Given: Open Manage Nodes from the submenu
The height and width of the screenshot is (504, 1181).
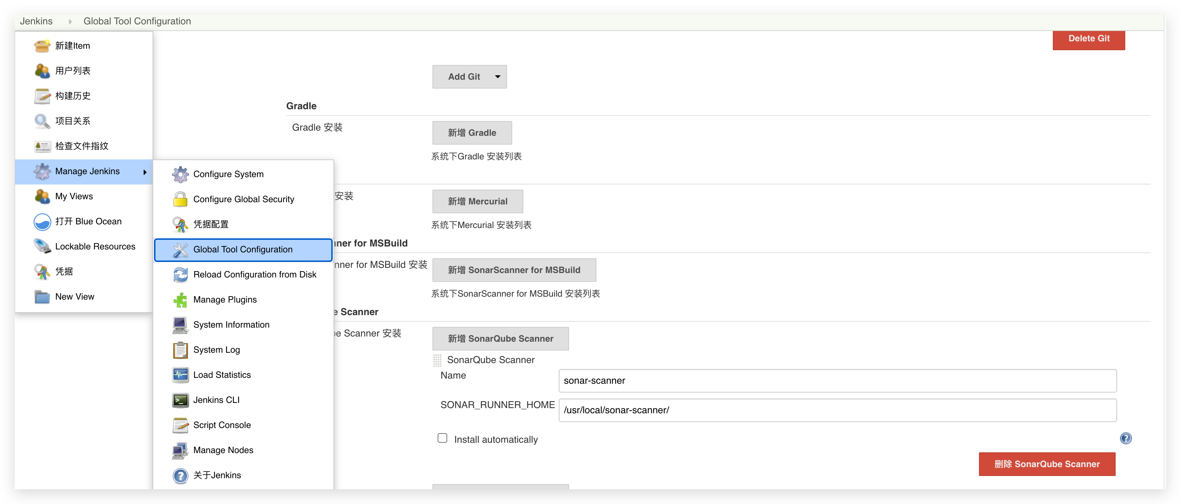Looking at the screenshot, I should click(x=223, y=451).
